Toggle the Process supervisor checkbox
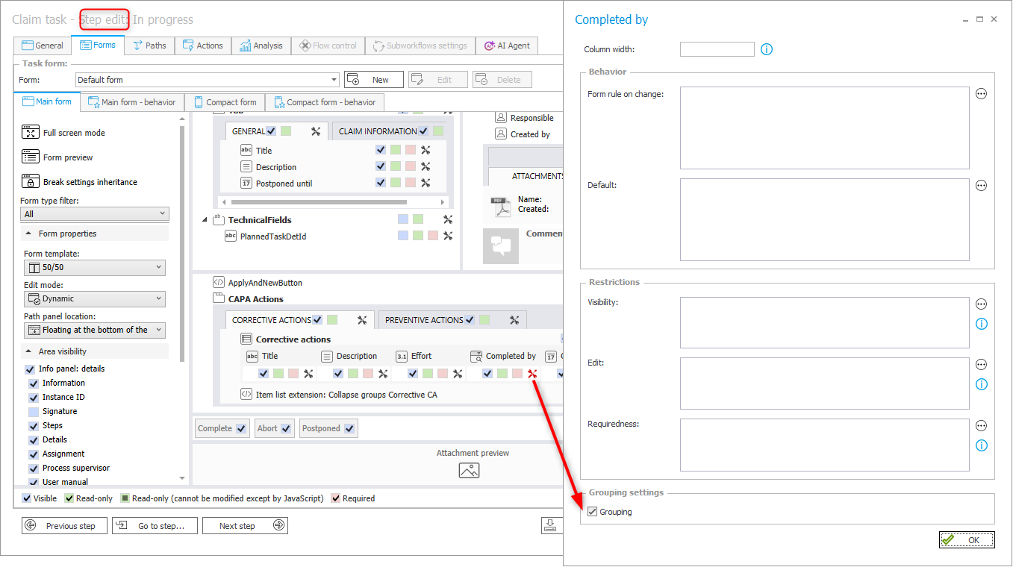Screen dimensions: 1016x570 (x=33, y=468)
